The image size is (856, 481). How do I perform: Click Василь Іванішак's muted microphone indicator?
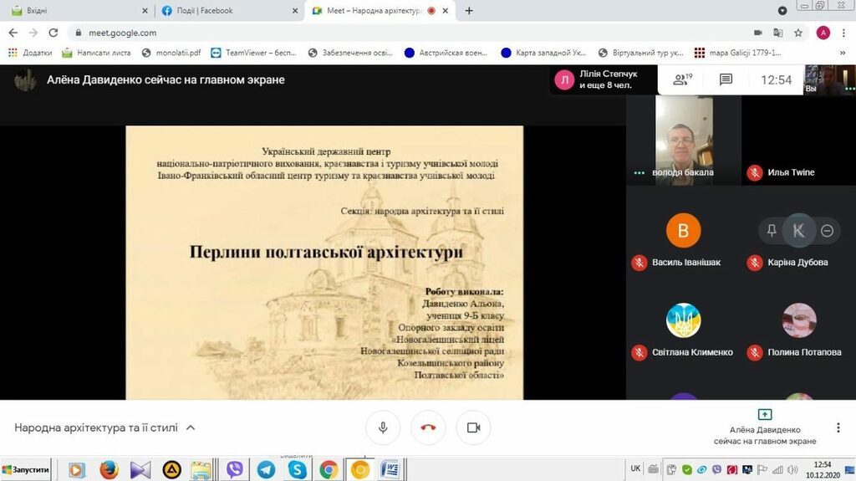tap(639, 263)
